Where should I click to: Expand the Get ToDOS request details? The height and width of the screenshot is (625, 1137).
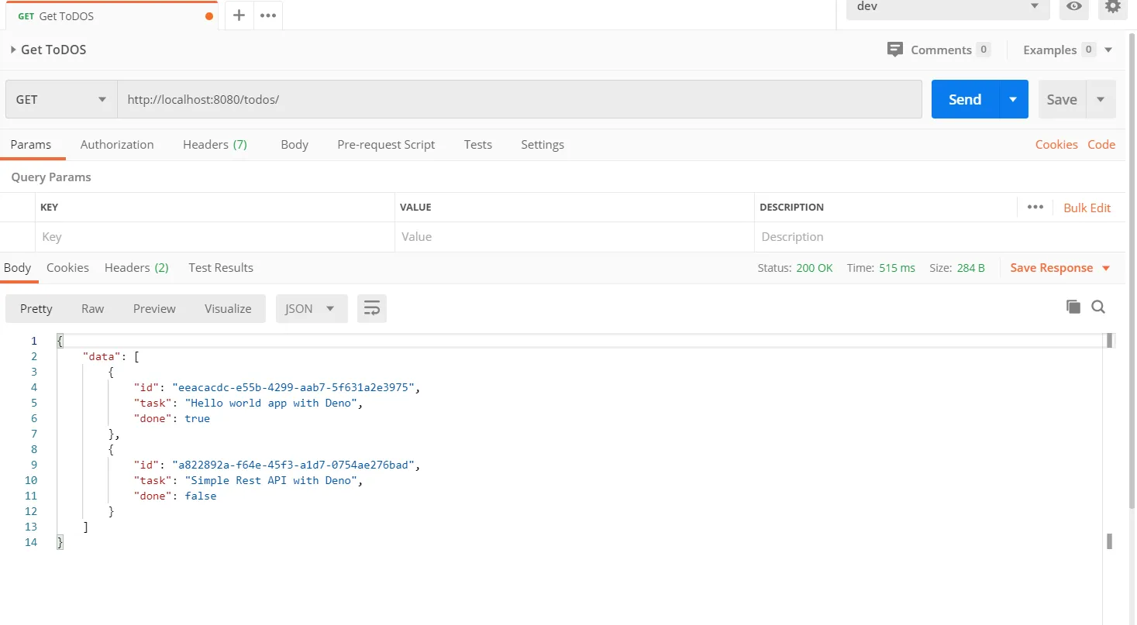click(12, 49)
